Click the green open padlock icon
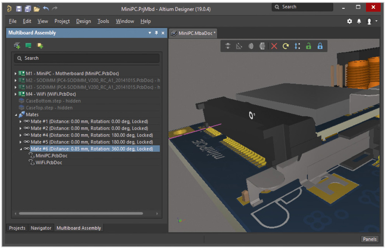 (x=308, y=46)
